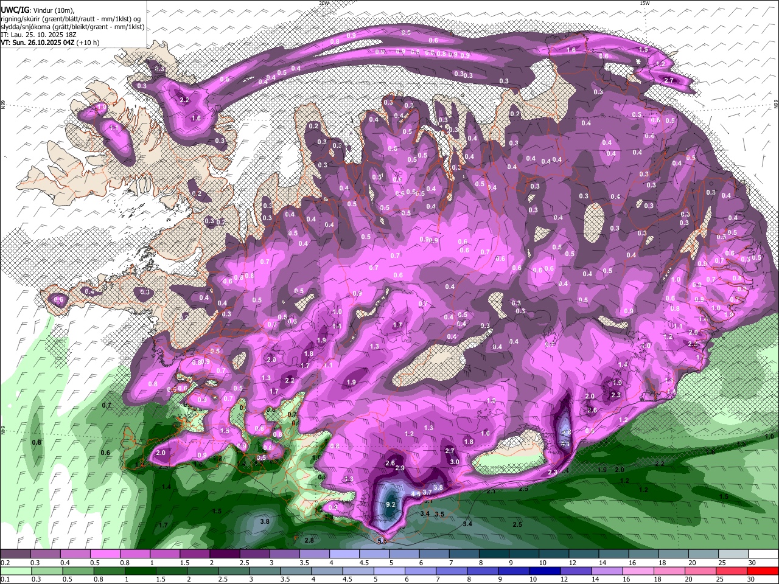779x584 pixels.
Task: Click the '5.6' value on the south coast
Action: (382, 540)
